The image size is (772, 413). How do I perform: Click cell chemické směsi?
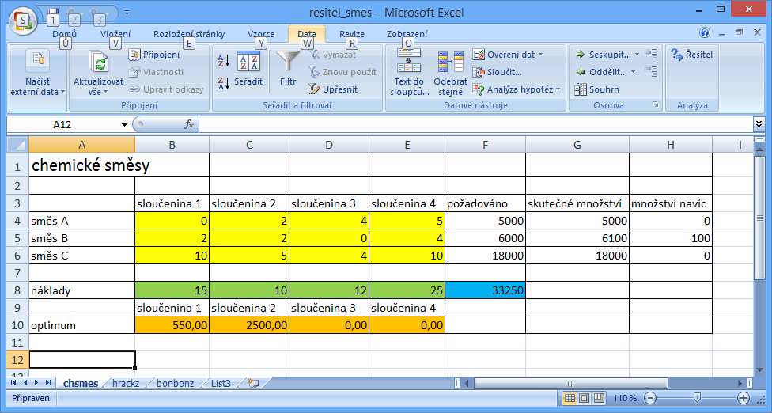81,165
